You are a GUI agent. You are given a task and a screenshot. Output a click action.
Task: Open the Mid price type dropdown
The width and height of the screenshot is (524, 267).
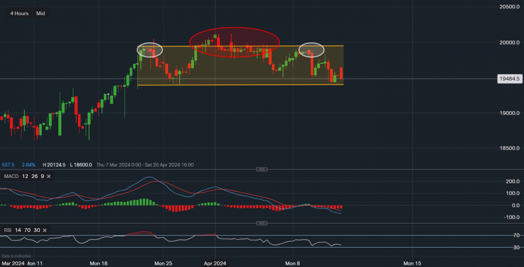(40, 14)
